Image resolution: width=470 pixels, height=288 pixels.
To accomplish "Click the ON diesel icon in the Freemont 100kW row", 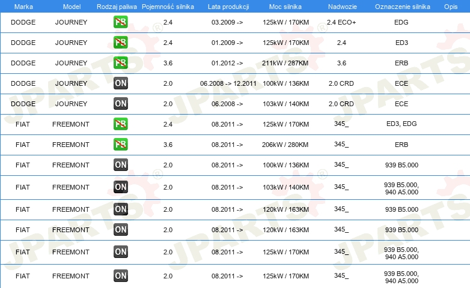I will pyautogui.click(x=120, y=164).
